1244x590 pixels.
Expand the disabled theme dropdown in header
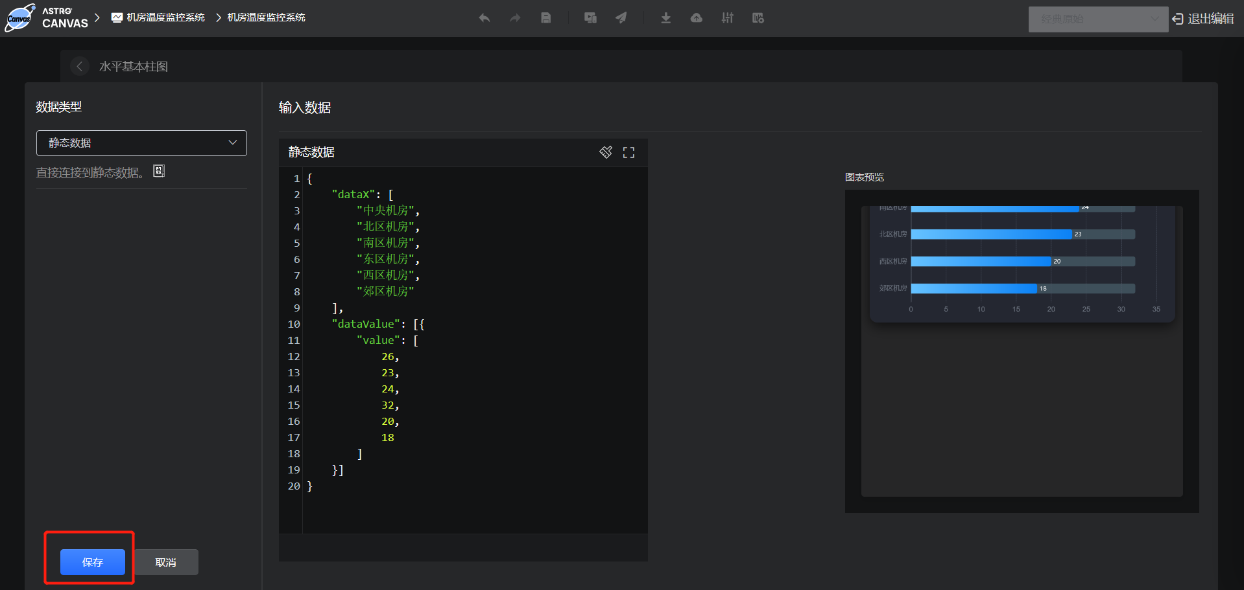click(1098, 19)
